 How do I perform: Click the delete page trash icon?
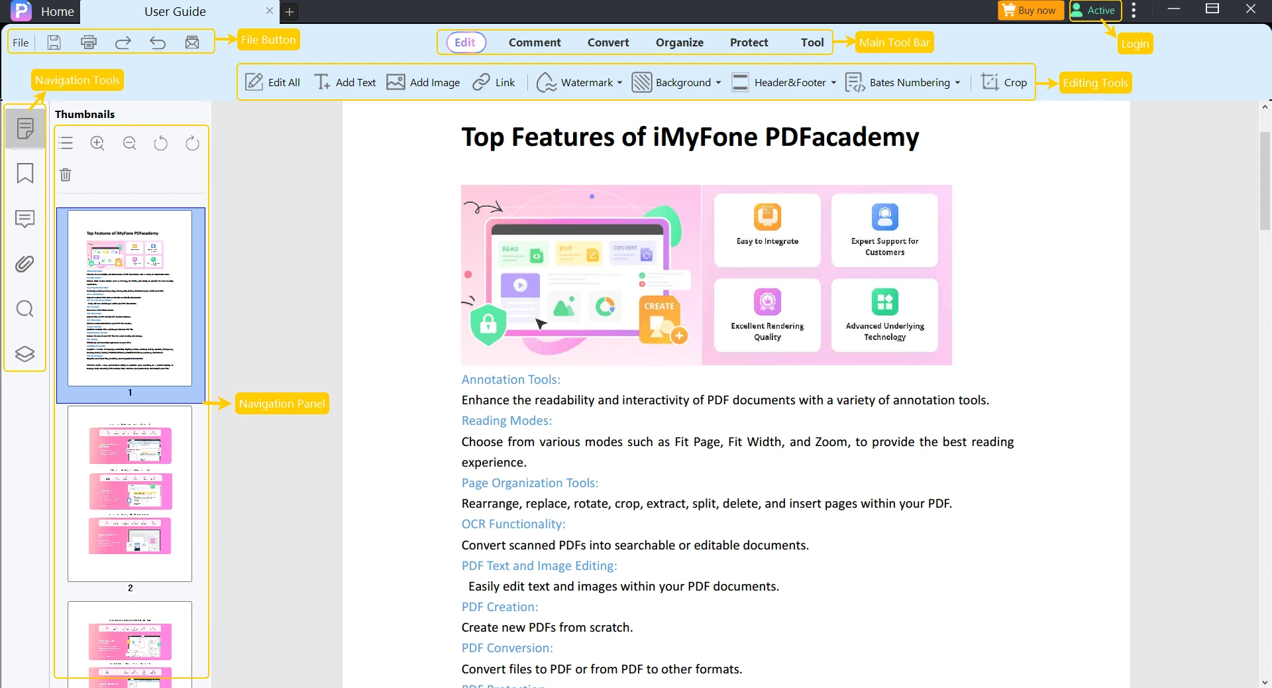click(x=66, y=175)
